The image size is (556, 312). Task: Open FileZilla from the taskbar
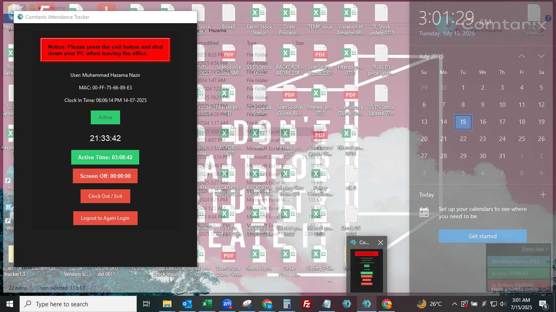(307, 304)
